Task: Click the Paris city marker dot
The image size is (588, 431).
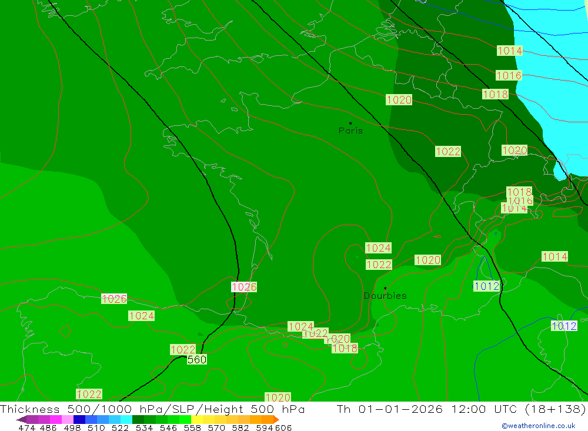Action: [x=350, y=123]
